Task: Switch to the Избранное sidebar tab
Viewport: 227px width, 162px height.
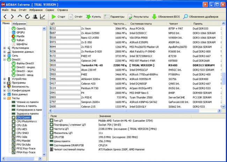Action: pos(19,23)
